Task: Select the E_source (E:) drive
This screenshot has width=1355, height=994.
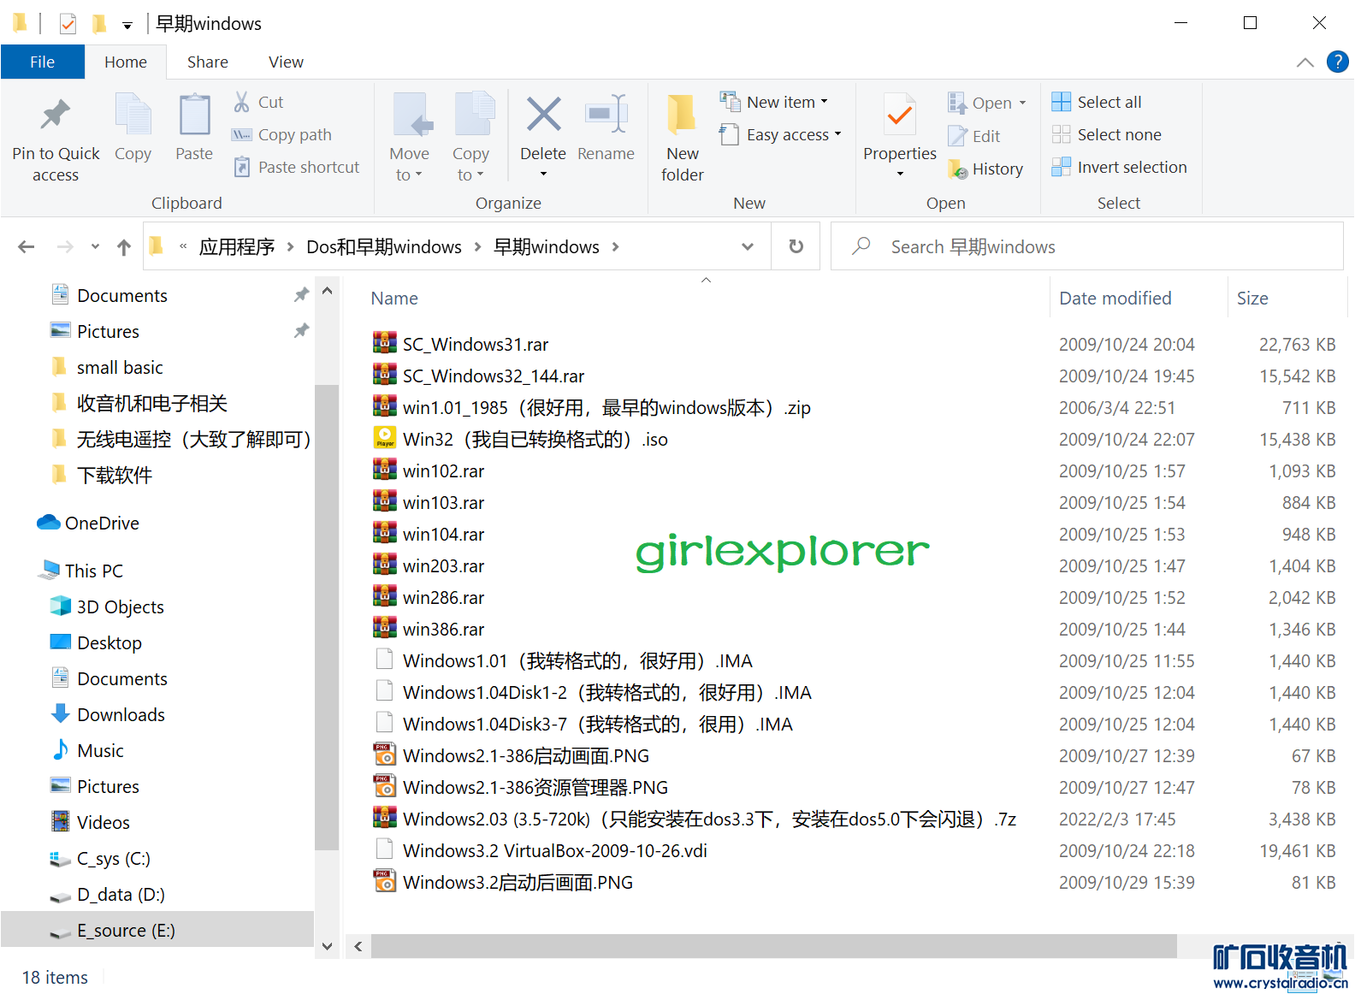Action: (x=157, y=930)
